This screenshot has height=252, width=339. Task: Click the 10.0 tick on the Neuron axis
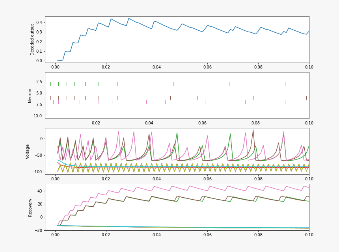[x=38, y=116]
